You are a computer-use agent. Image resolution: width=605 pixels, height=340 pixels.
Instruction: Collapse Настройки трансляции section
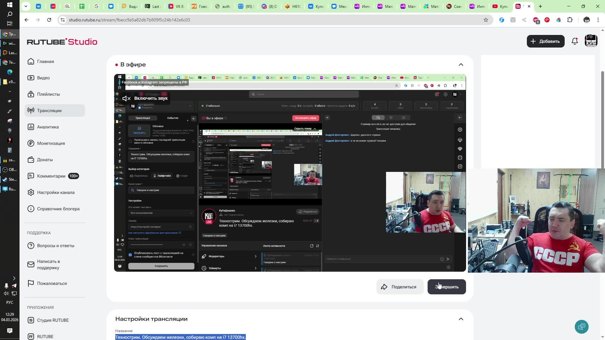461,319
